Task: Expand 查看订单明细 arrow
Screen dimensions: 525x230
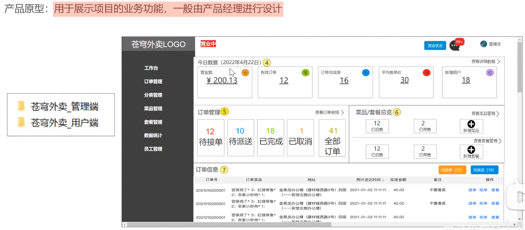Action: 342,113
